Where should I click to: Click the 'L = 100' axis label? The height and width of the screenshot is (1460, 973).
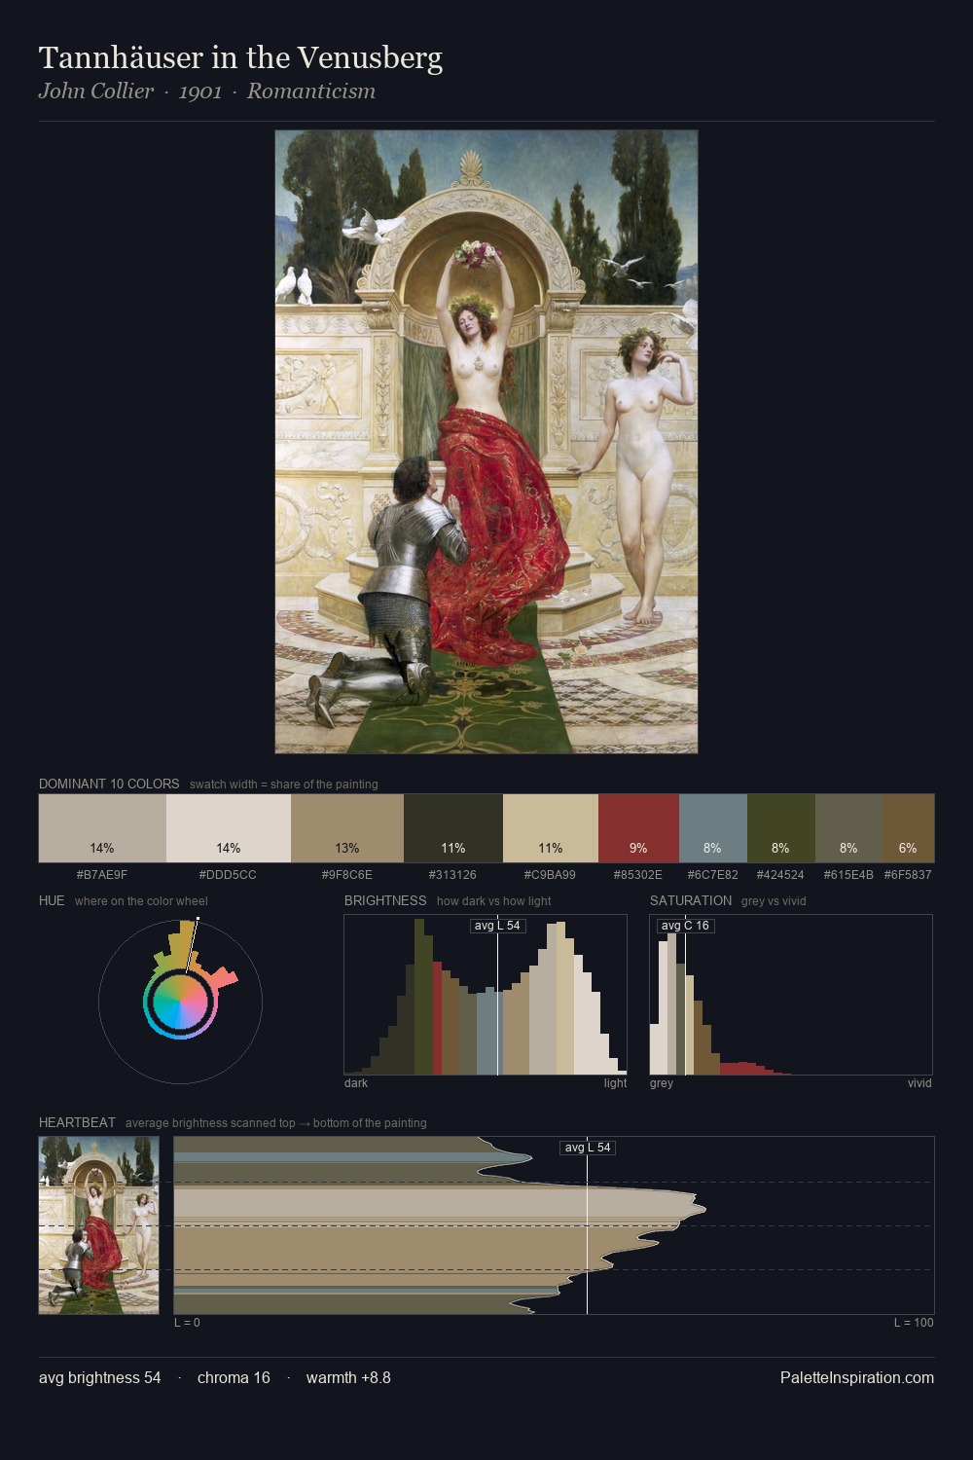[x=914, y=1323]
